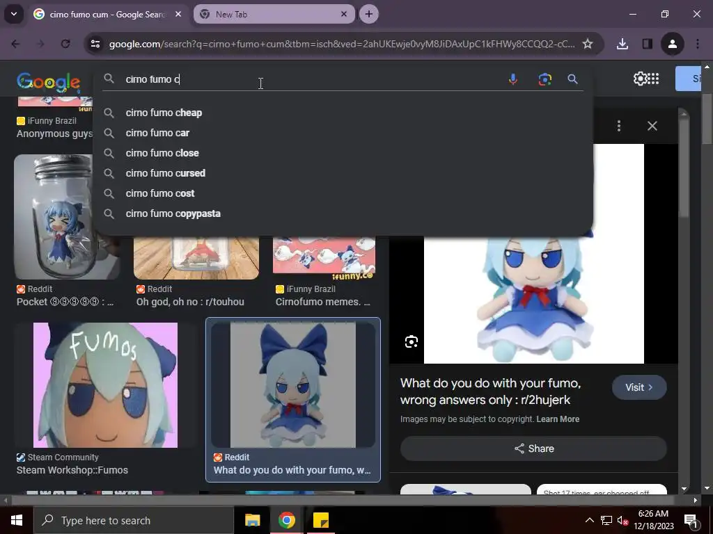Open a new browser tab with plus button

[369, 14]
